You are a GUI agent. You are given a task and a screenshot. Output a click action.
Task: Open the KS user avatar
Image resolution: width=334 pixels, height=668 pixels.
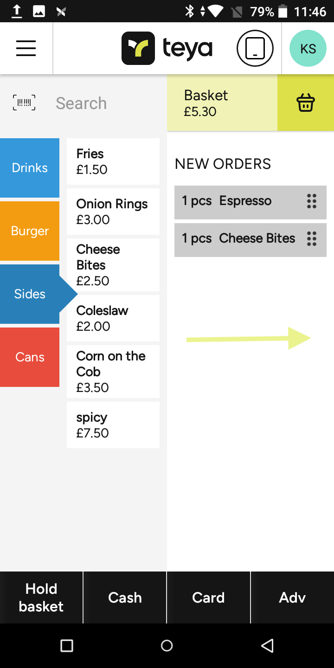point(308,48)
